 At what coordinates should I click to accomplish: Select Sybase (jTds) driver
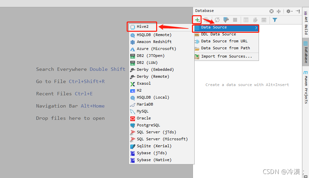pos(161,153)
